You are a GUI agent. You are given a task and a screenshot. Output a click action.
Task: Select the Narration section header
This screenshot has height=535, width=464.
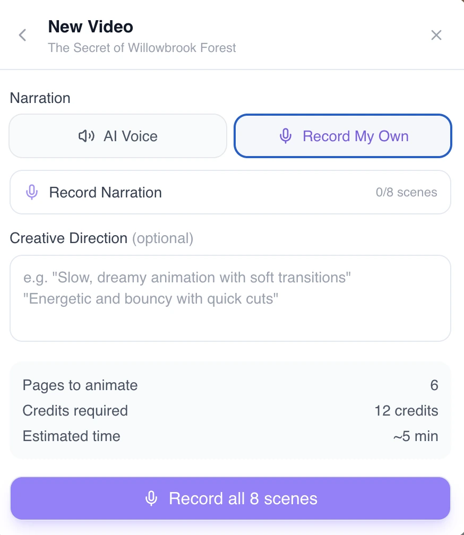pos(40,98)
